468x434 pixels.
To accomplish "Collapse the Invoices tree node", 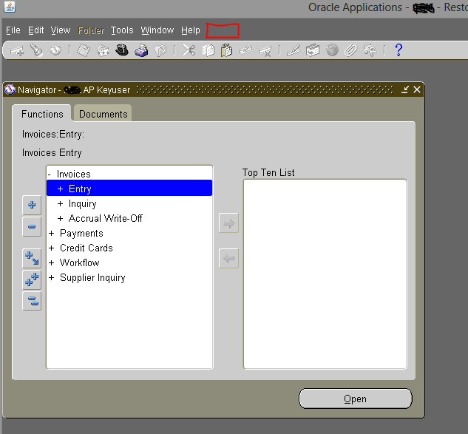I will pyautogui.click(x=50, y=174).
